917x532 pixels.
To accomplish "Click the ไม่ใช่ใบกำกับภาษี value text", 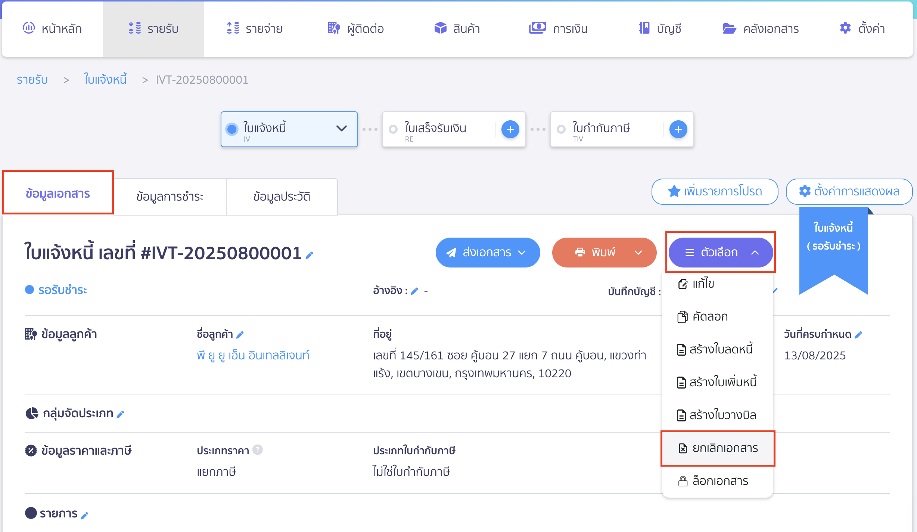I will click(411, 471).
